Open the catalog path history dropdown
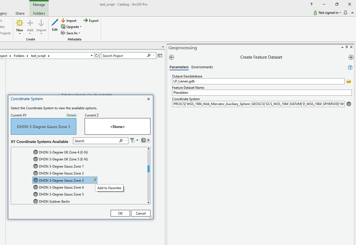 click(92, 56)
